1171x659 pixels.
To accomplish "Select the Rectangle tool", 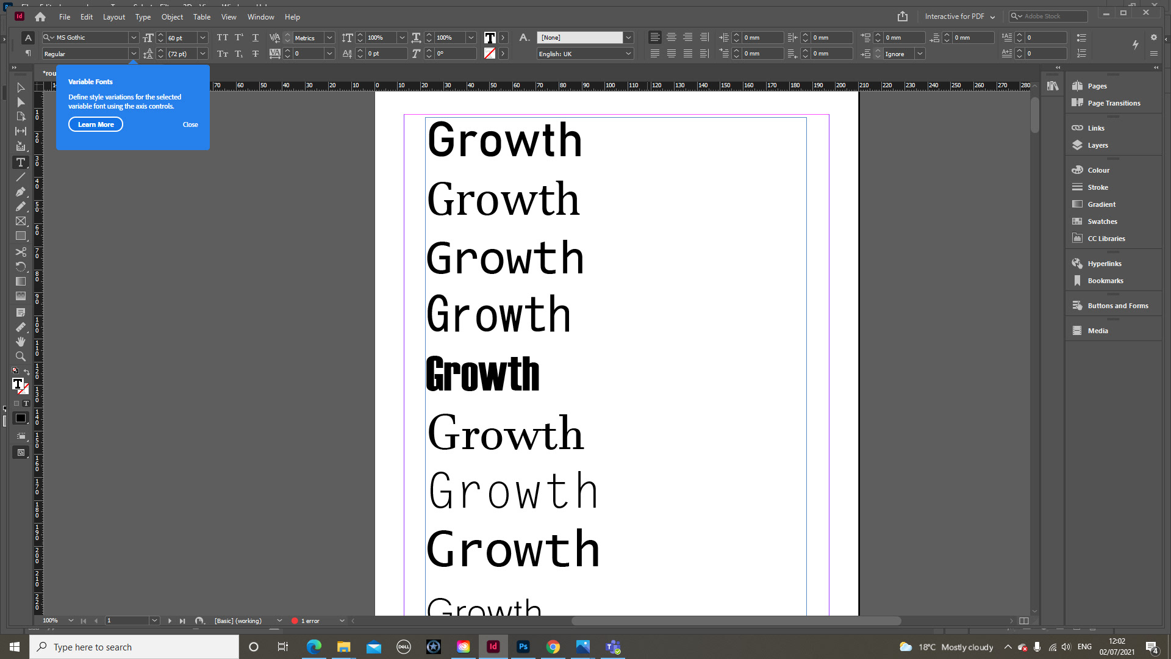I will pos(20,236).
